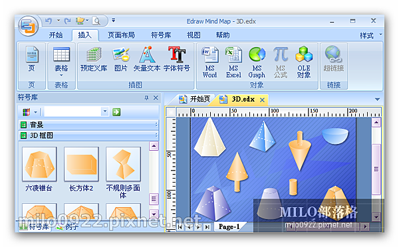Screen dimensions: 399x247
Task: Open print preview magnifier icon
Action: 96,21
